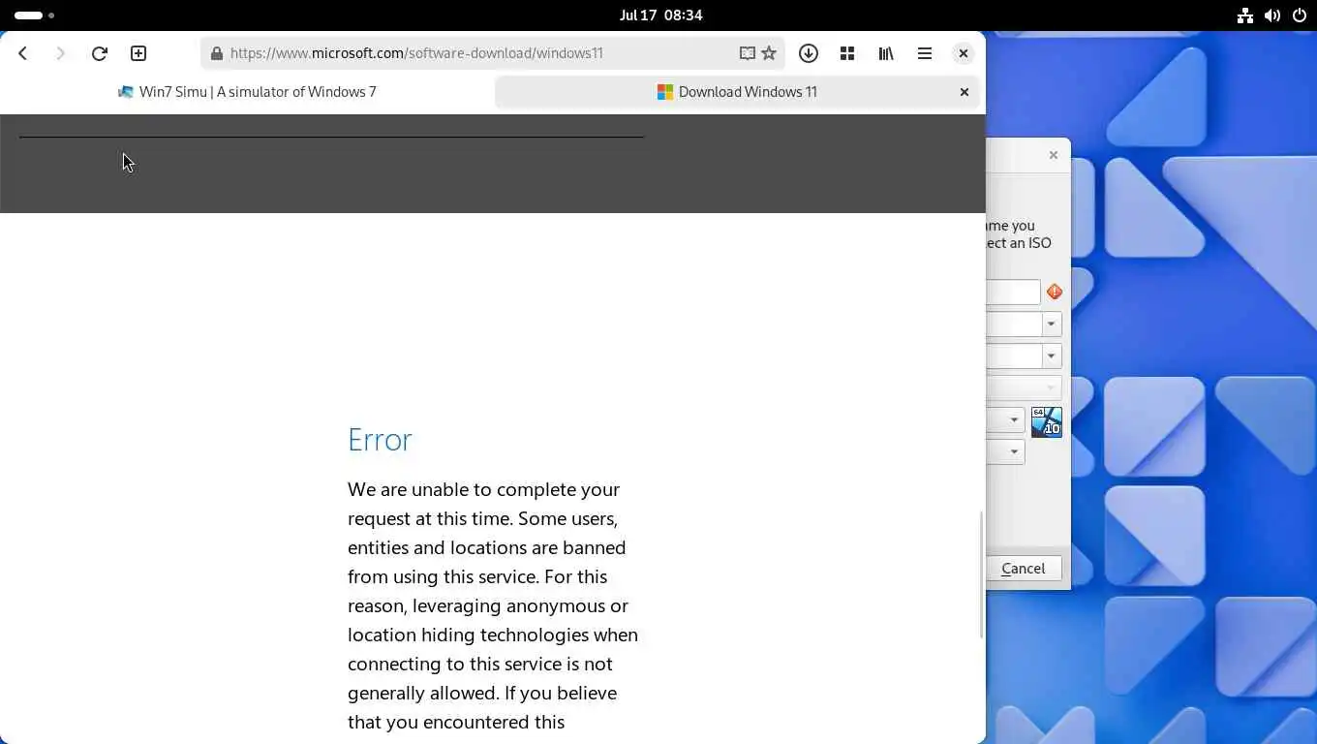Click the orange warning icon in dialog
Viewport: 1317px width, 744px height.
(x=1055, y=292)
